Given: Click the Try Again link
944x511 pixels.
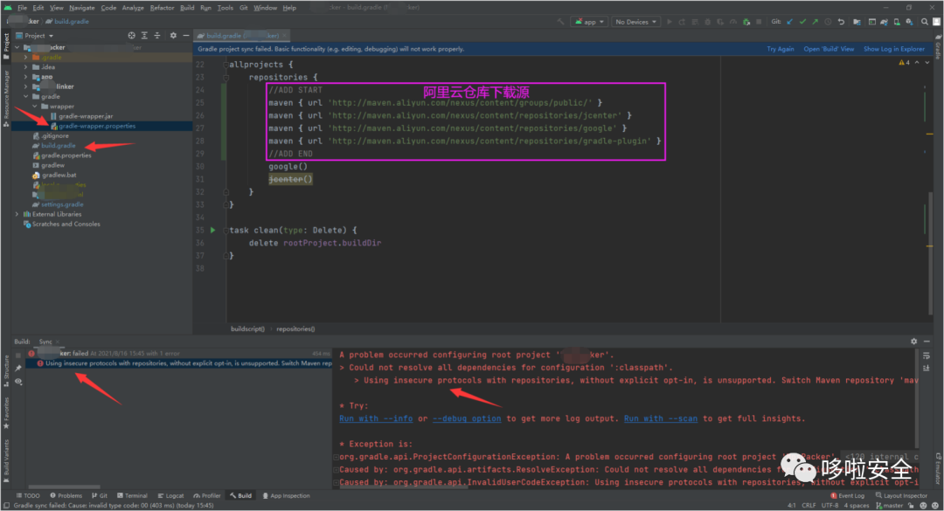Looking at the screenshot, I should coord(781,49).
